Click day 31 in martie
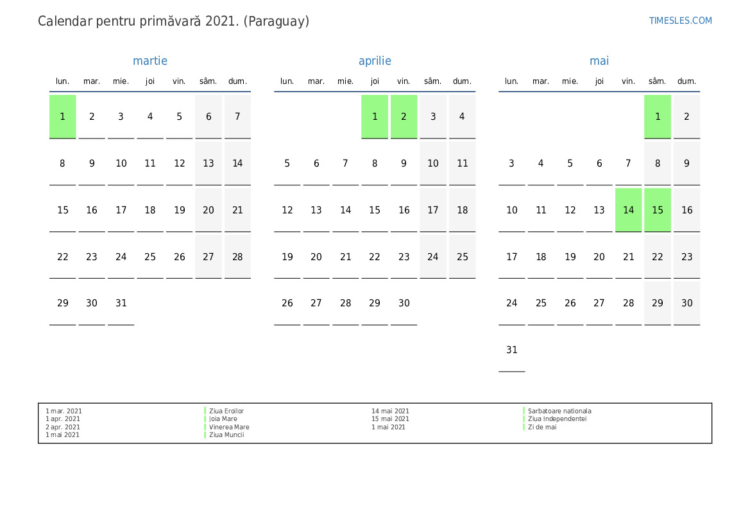Image resolution: width=750 pixels, height=530 pixels. point(121,303)
